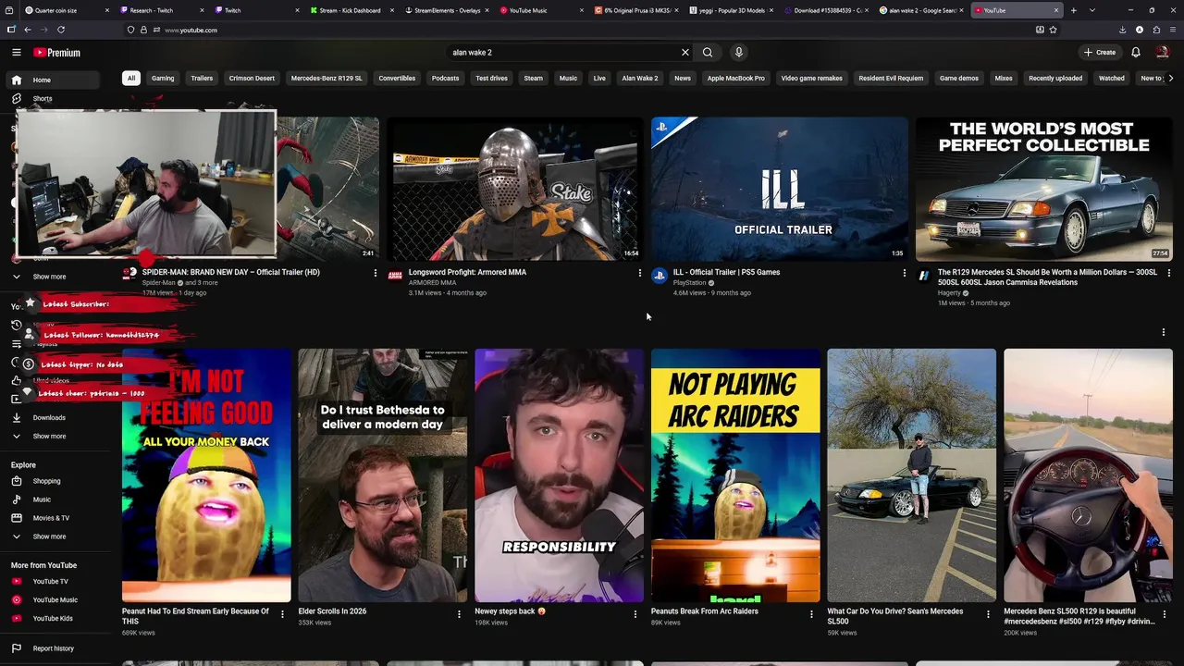The image size is (1184, 666).
Task: Open the ARMORED MMA channel link
Action: [432, 283]
